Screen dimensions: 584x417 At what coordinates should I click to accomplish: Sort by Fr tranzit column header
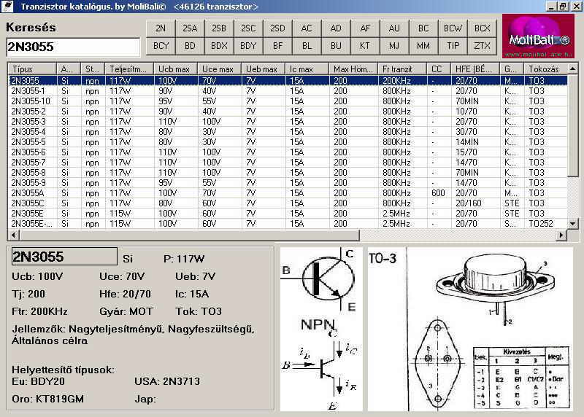[403, 69]
